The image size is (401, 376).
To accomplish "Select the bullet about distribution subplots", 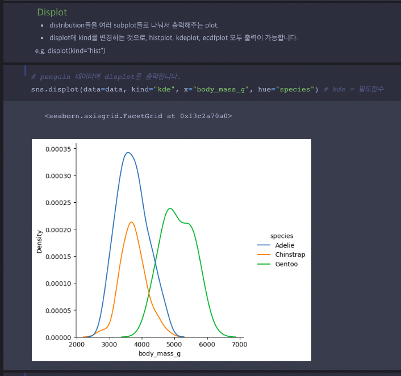I will 133,25.
